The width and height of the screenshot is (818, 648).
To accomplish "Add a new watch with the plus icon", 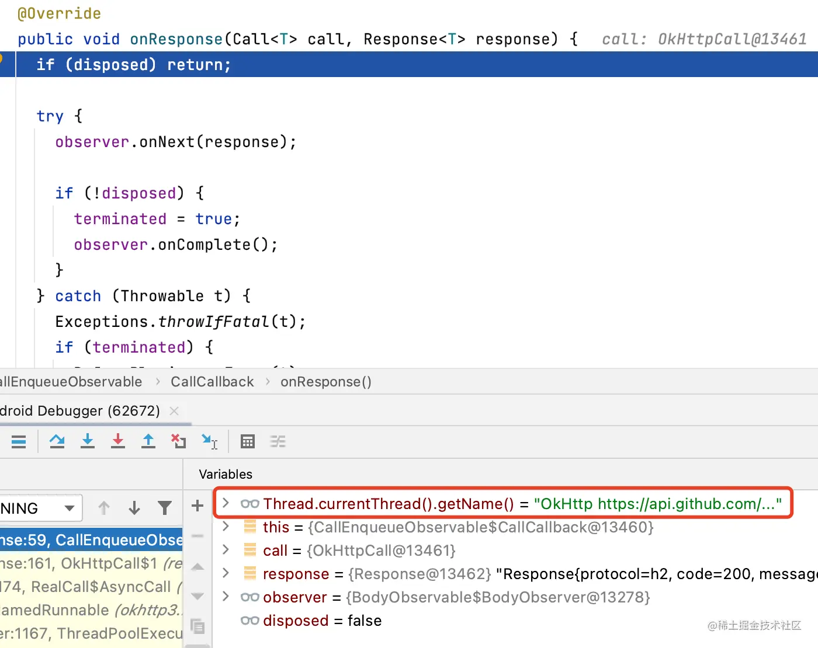I will (197, 506).
